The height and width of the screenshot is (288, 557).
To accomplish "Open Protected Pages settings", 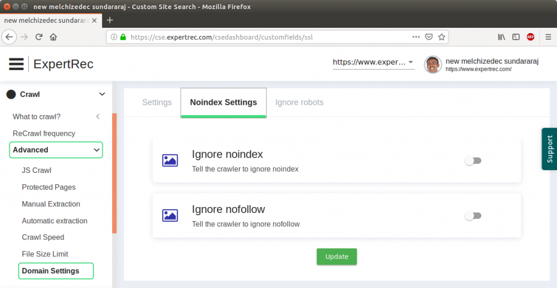I will point(48,187).
